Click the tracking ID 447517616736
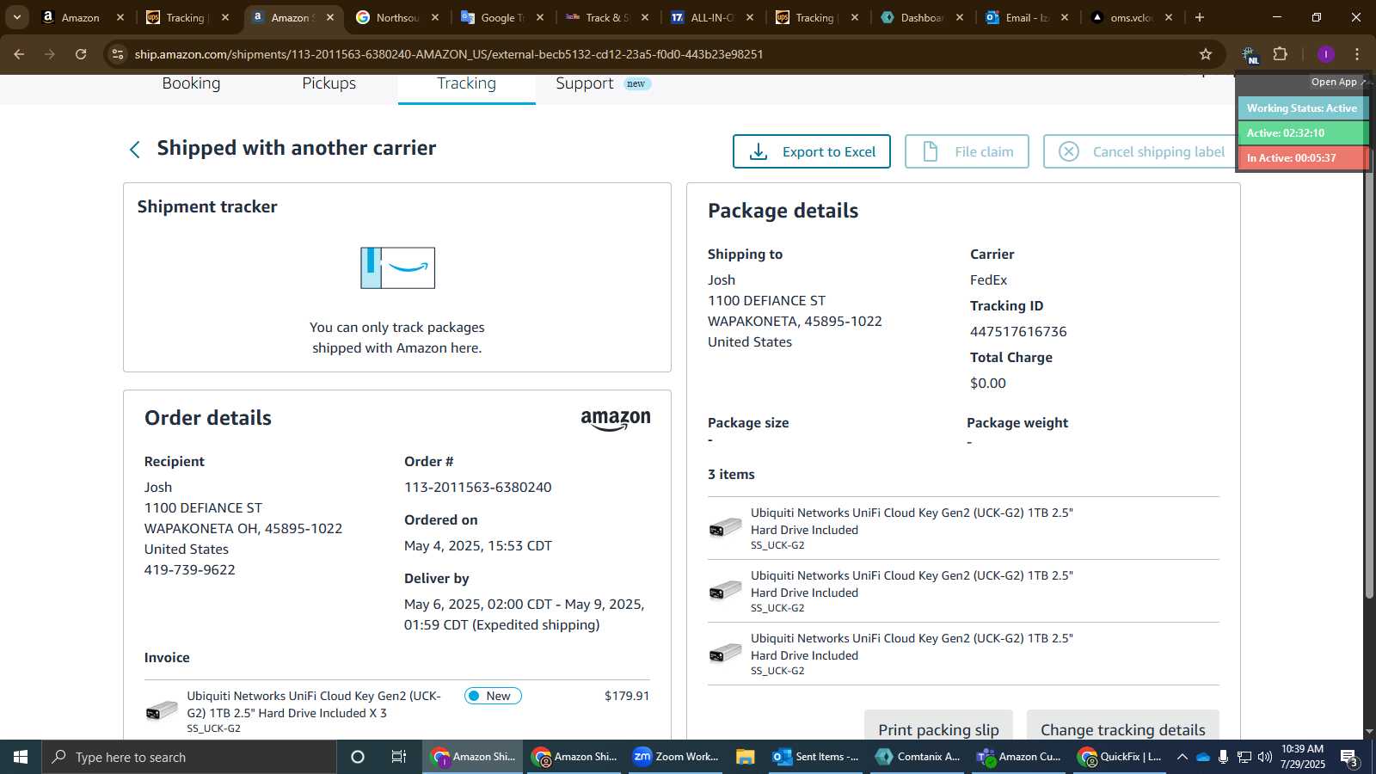This screenshot has height=774, width=1376. (x=1018, y=332)
